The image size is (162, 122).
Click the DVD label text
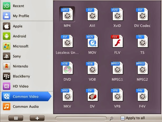[67, 79]
